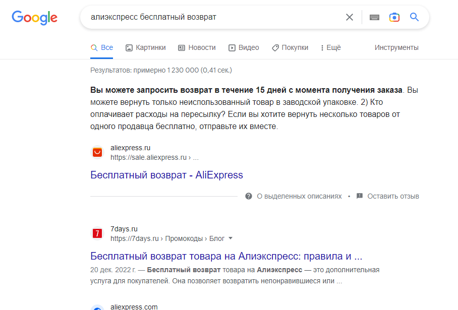The height and width of the screenshot is (310, 458).
Task: Open the on-screen keyboard icon
Action: 374,17
